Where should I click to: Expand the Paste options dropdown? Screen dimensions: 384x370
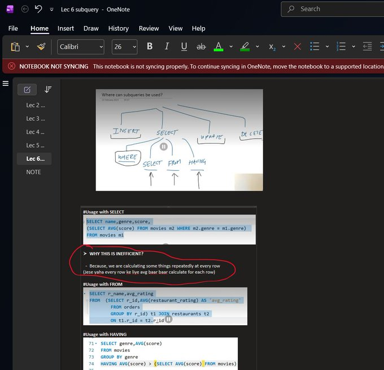tap(27, 46)
